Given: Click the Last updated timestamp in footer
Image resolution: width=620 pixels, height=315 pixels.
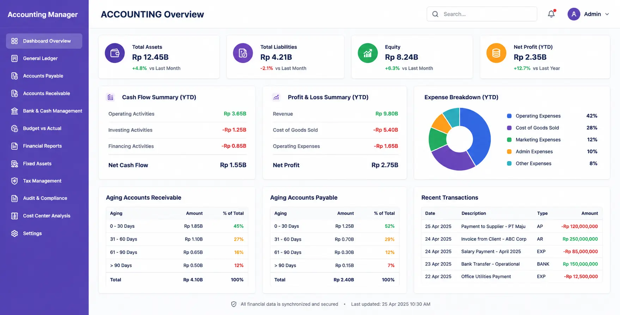Looking at the screenshot, I should [x=391, y=304].
